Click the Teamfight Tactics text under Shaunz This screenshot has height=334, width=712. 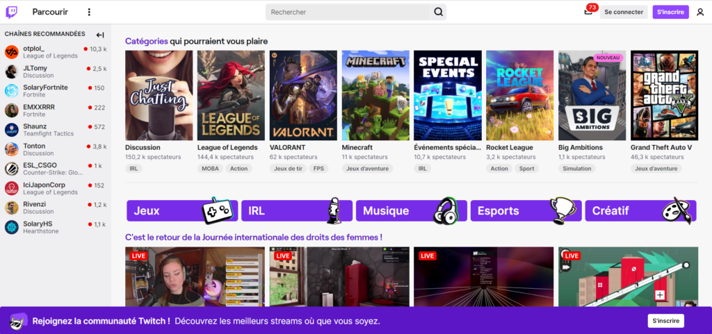tap(49, 134)
